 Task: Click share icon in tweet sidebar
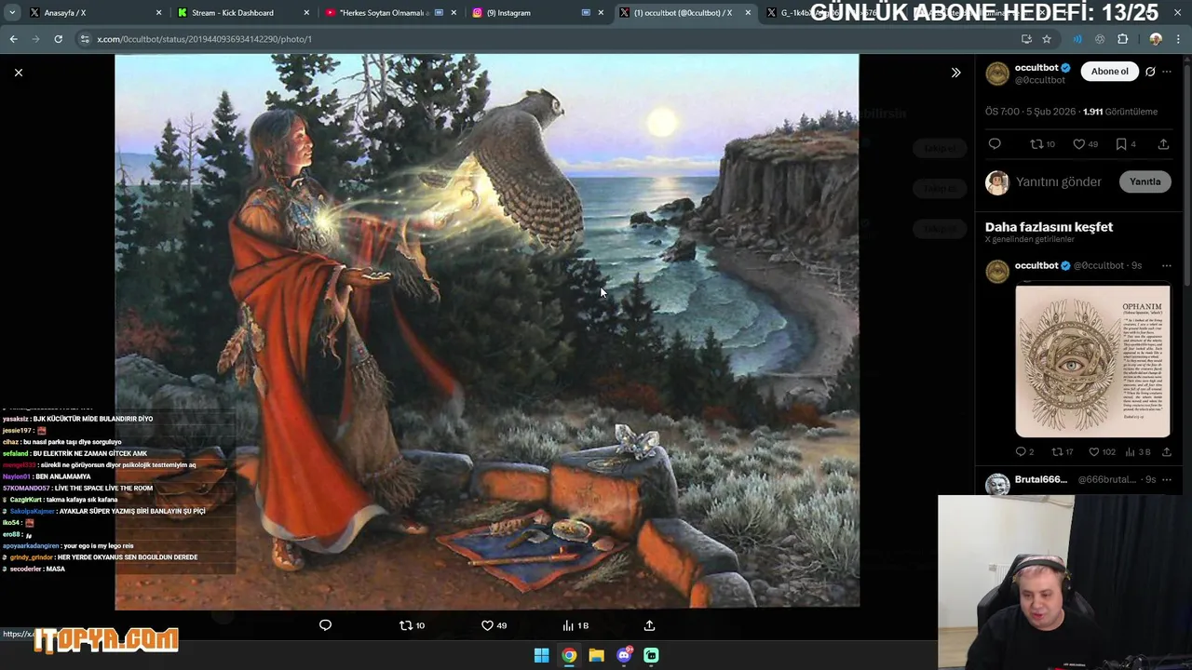1163,144
